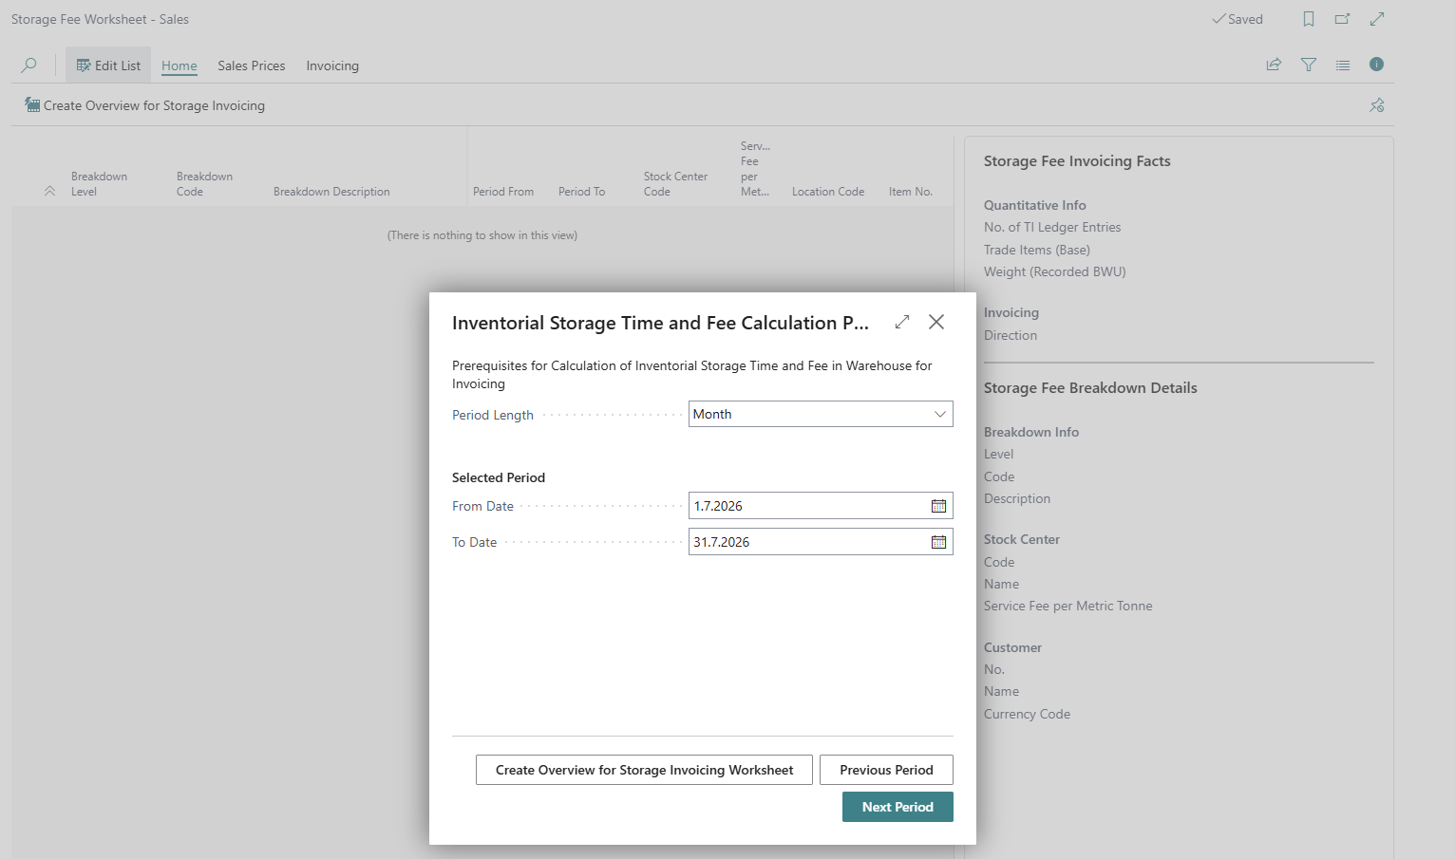
Task: Click Create Overview for Storage Invoicing action
Action: pyautogui.click(x=145, y=105)
